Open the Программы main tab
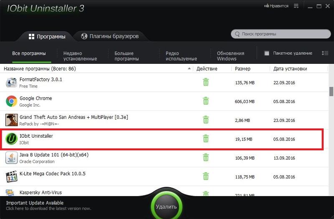 pos(47,36)
